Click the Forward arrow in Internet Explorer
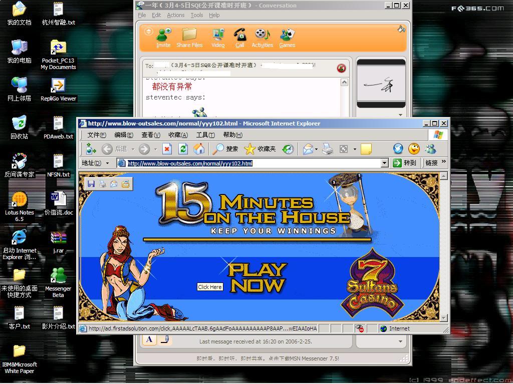 click(x=144, y=149)
